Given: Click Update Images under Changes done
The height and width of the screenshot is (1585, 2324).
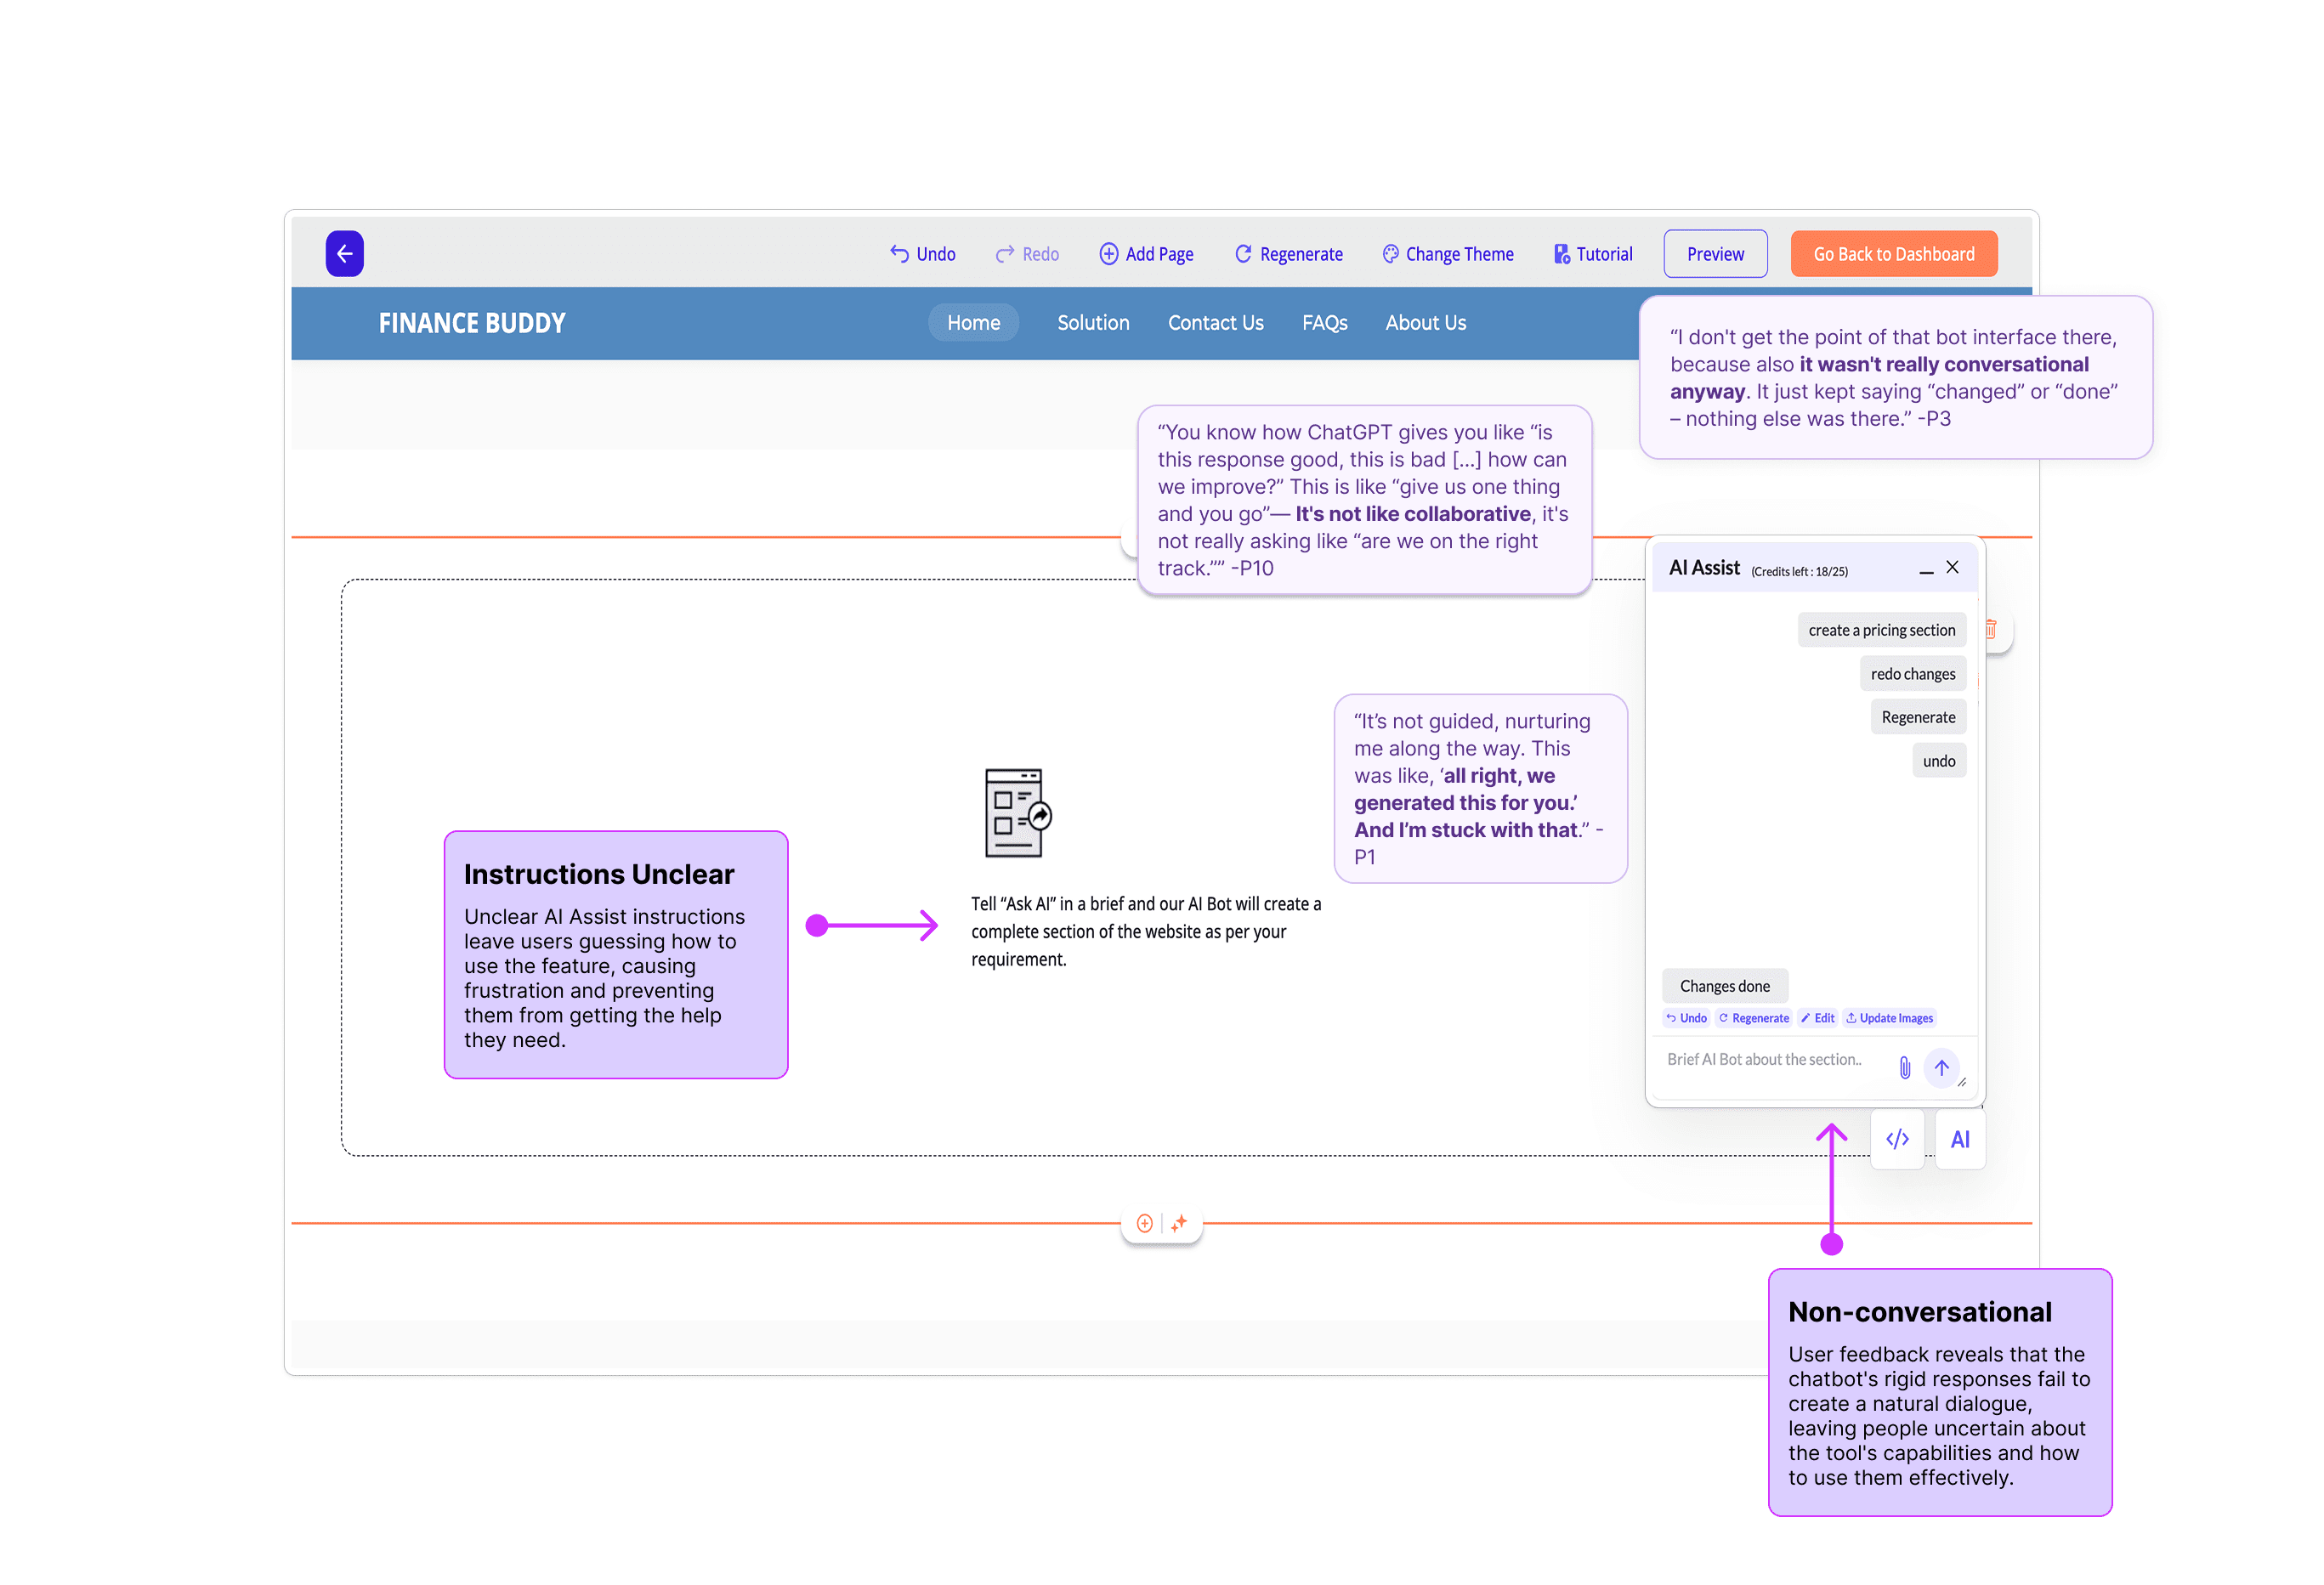Looking at the screenshot, I should pyautogui.click(x=1889, y=1018).
